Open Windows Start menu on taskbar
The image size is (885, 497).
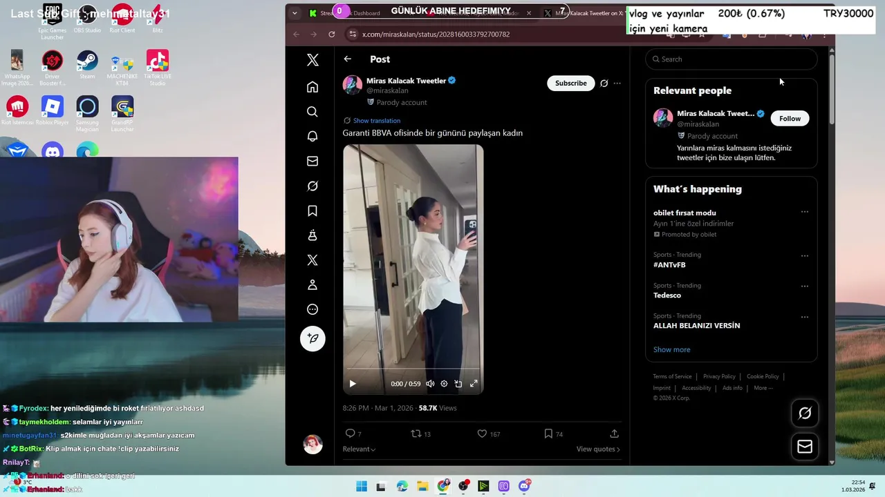pyautogui.click(x=362, y=487)
